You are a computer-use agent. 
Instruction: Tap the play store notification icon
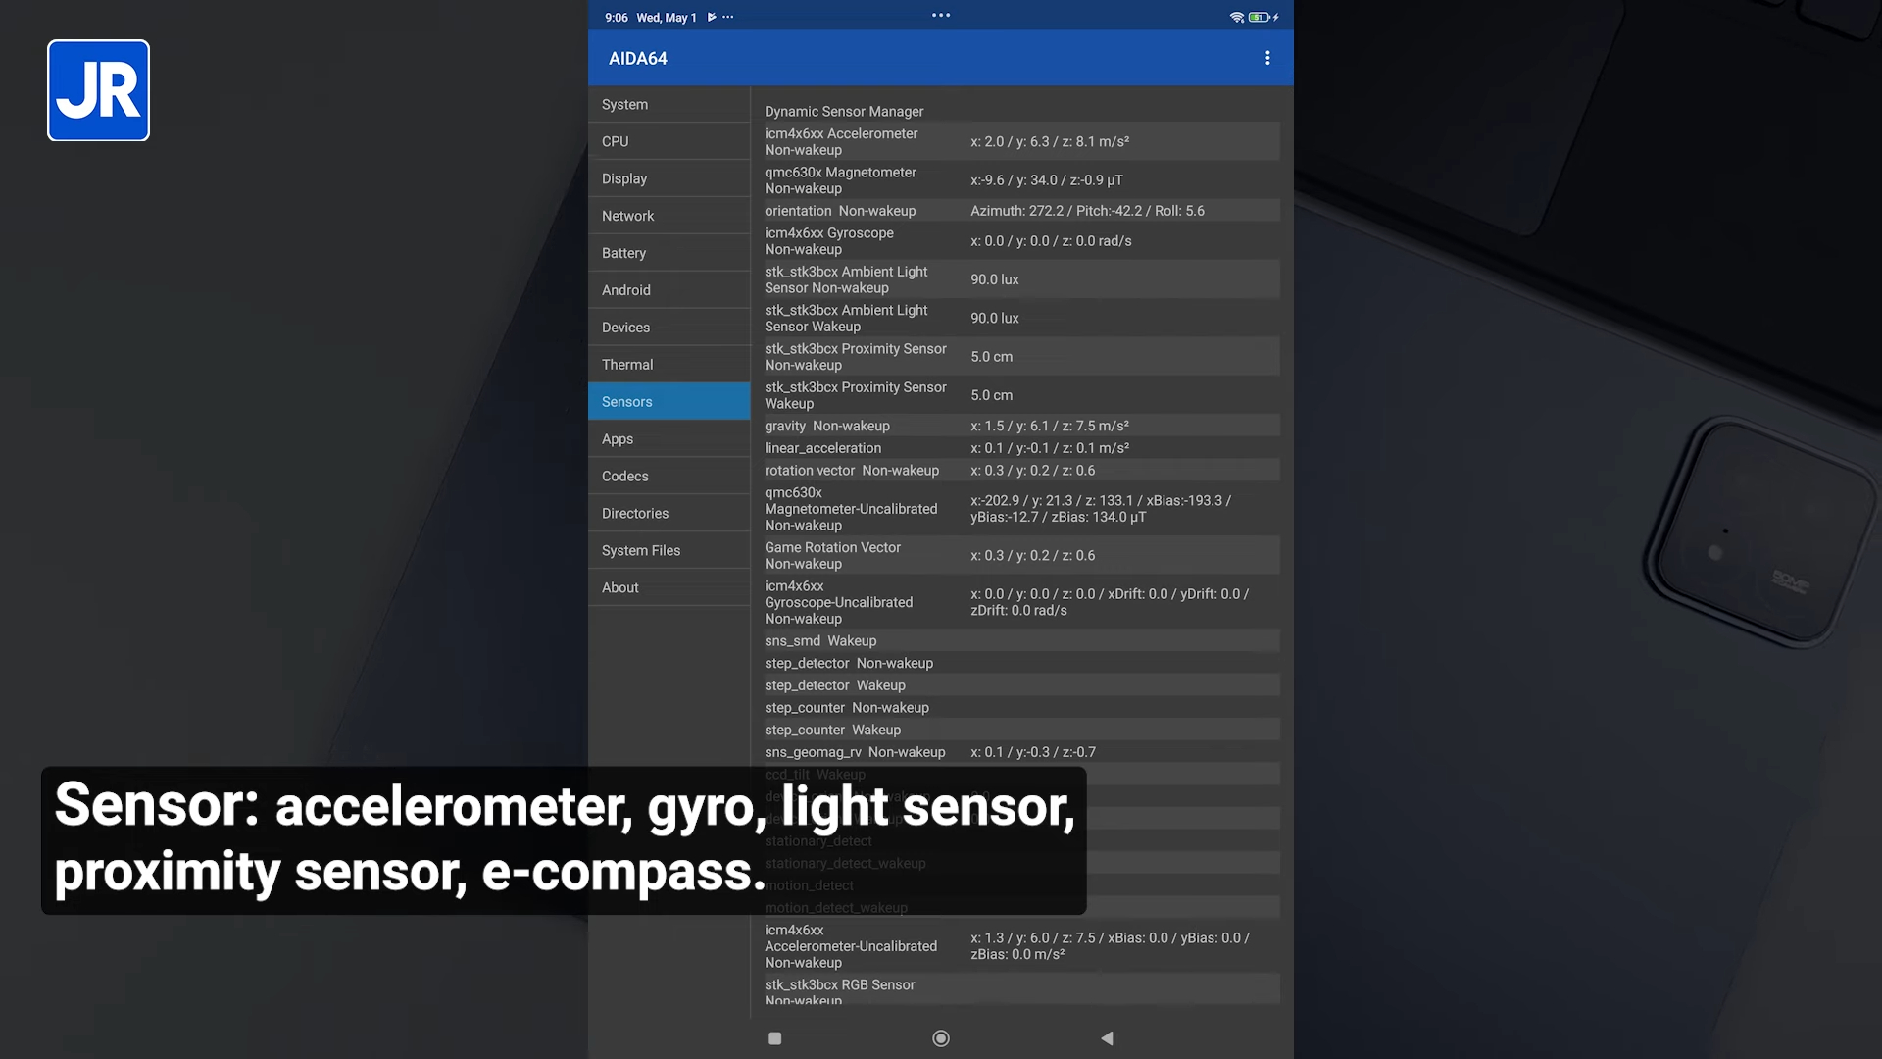tap(712, 17)
